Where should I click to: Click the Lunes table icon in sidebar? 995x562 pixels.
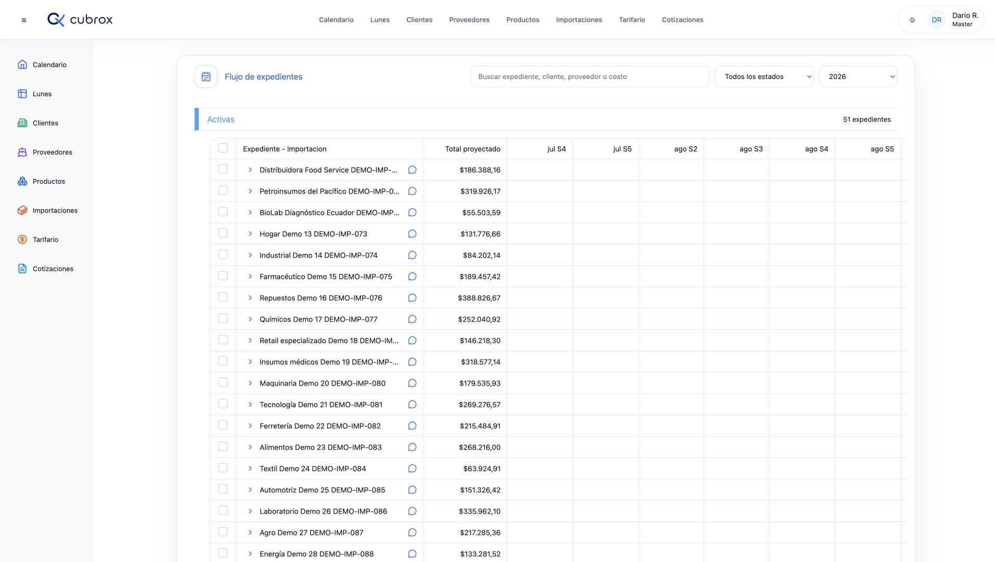(x=22, y=94)
